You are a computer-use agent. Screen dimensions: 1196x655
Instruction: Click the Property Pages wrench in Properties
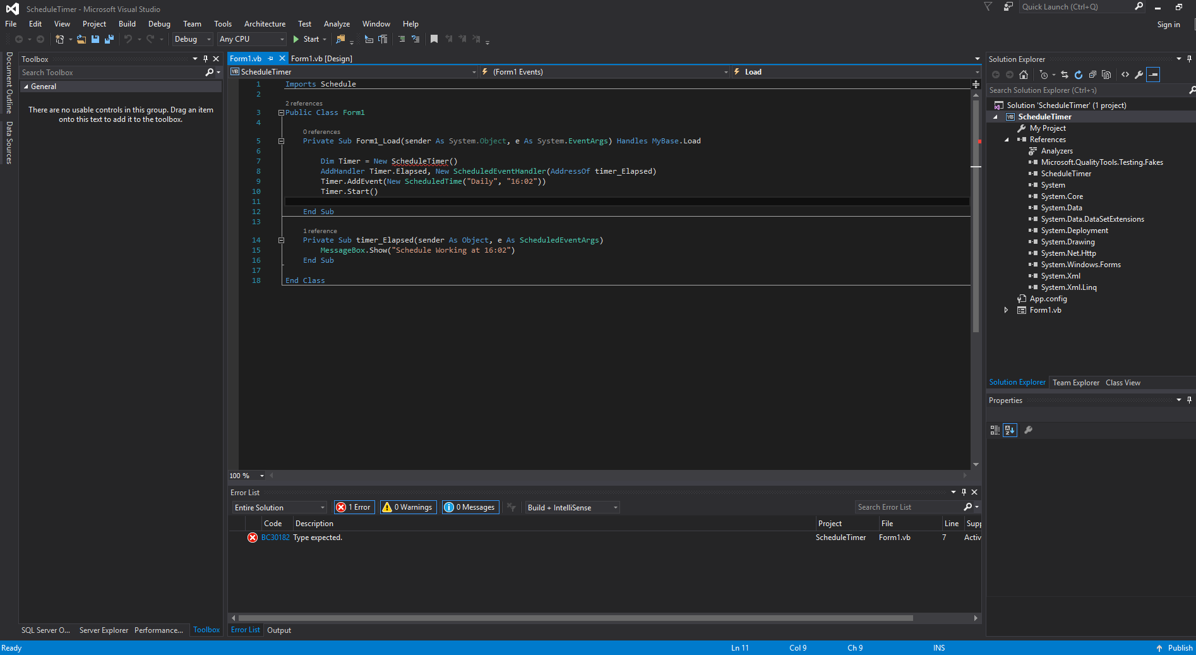[1028, 430]
